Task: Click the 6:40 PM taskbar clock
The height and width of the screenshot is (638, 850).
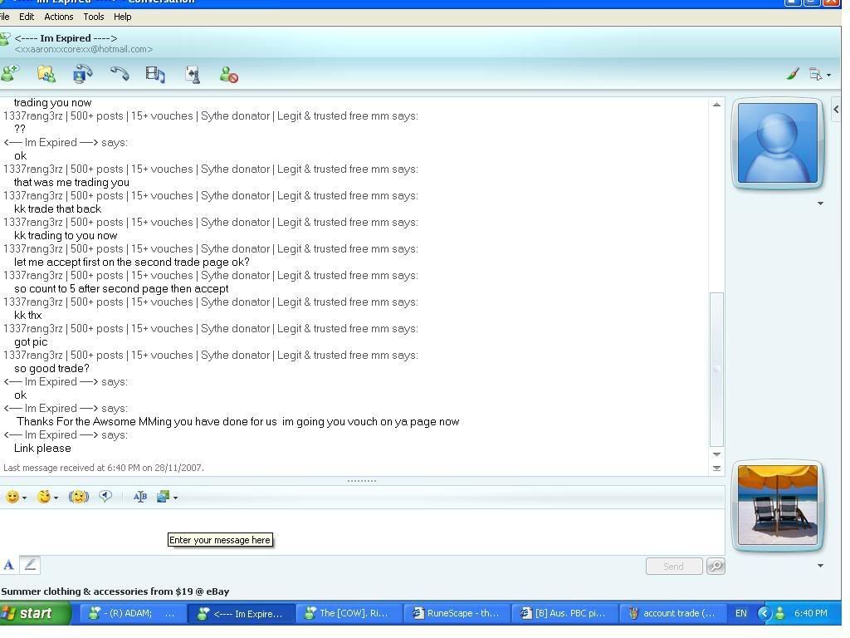Action: click(811, 614)
